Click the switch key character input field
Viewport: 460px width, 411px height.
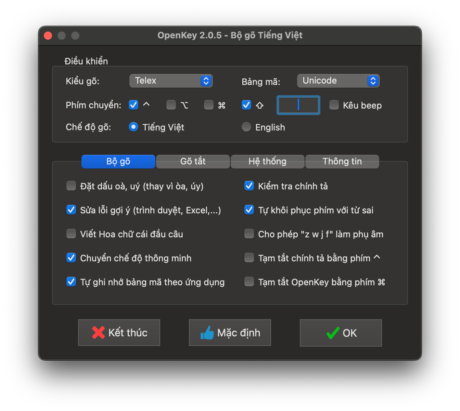click(298, 105)
